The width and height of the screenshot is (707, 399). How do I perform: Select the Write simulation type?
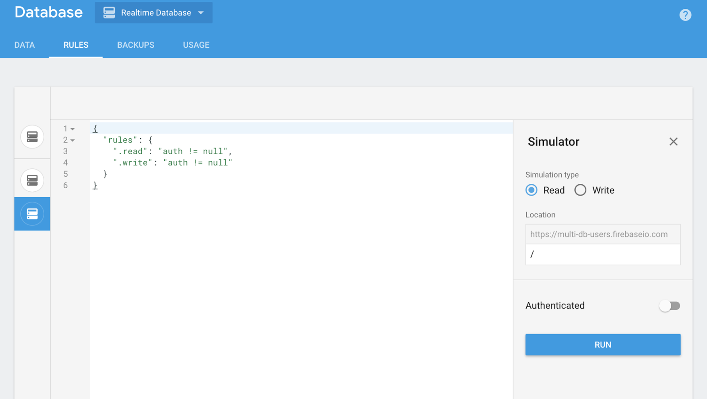pos(580,190)
